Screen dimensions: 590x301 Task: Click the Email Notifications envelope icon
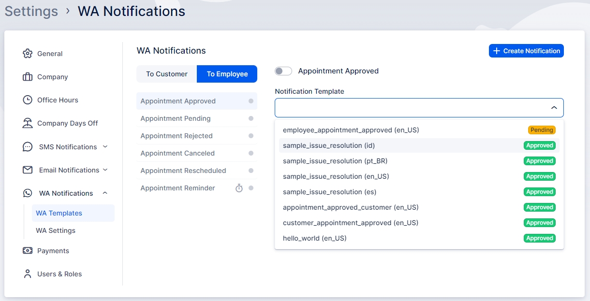(28, 170)
